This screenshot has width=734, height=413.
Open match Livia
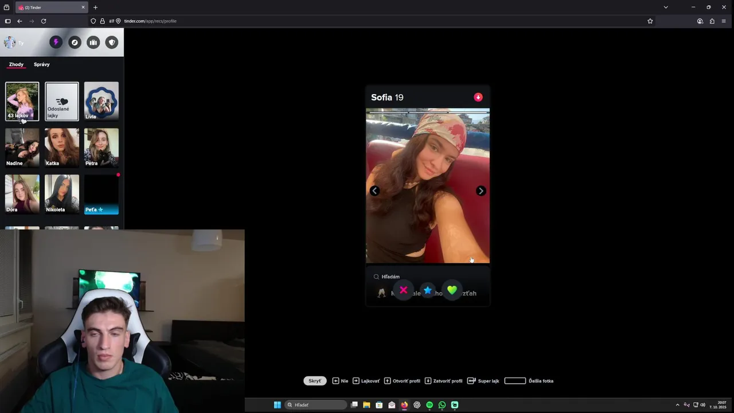[x=101, y=102]
